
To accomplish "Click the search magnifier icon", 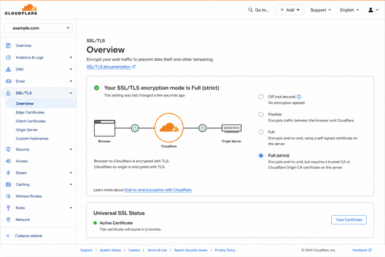I will [x=250, y=10].
